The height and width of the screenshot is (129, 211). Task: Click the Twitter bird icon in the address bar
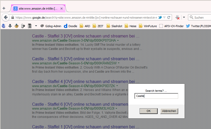[x=160, y=17]
